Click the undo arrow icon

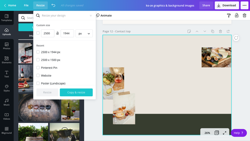(53, 5)
